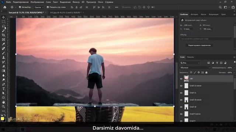Open the Файл menu
Screen dimensions: 236x132
8,2
